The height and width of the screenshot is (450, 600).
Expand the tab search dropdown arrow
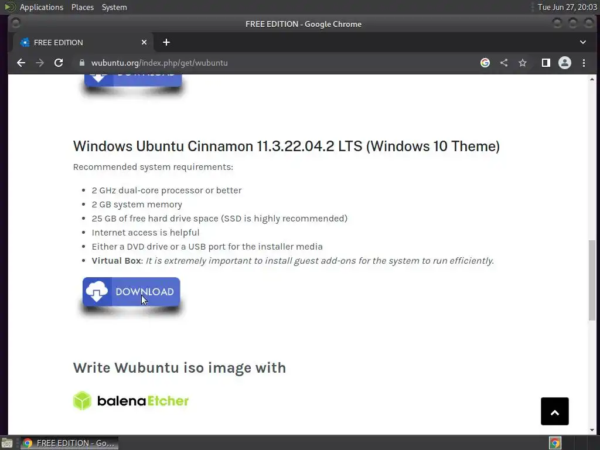[583, 42]
